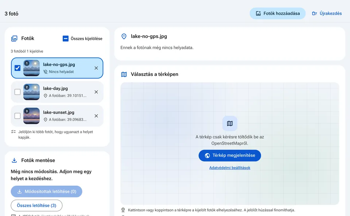Remove lake-no-gps.jpg with its X icon
This screenshot has height=216, width=350.
(x=96, y=68)
